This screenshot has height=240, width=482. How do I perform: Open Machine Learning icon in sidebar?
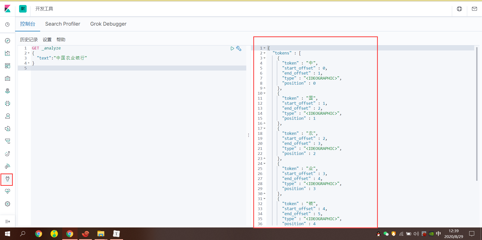coord(8,103)
